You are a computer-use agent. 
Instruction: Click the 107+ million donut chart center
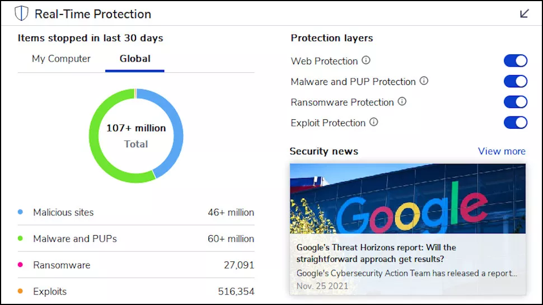tap(136, 135)
